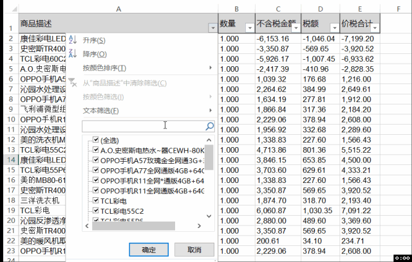Expand the 文本筛选 submenu arrow

(211, 110)
